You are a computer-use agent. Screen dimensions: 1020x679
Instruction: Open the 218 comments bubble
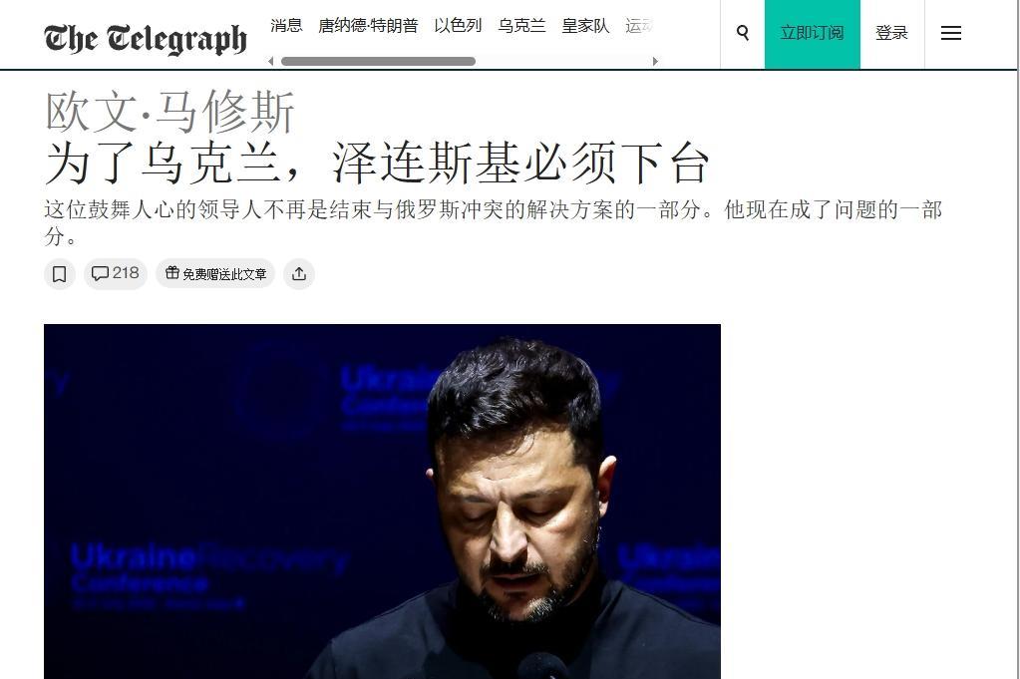tap(115, 273)
